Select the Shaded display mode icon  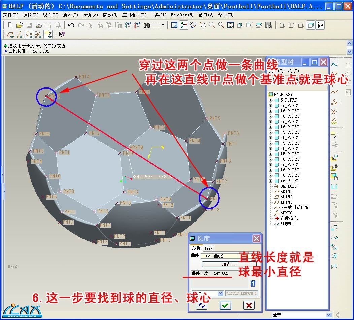(311, 25)
